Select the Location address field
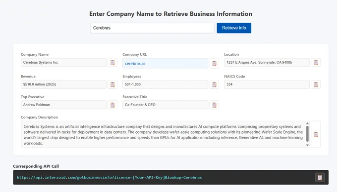 267,63
